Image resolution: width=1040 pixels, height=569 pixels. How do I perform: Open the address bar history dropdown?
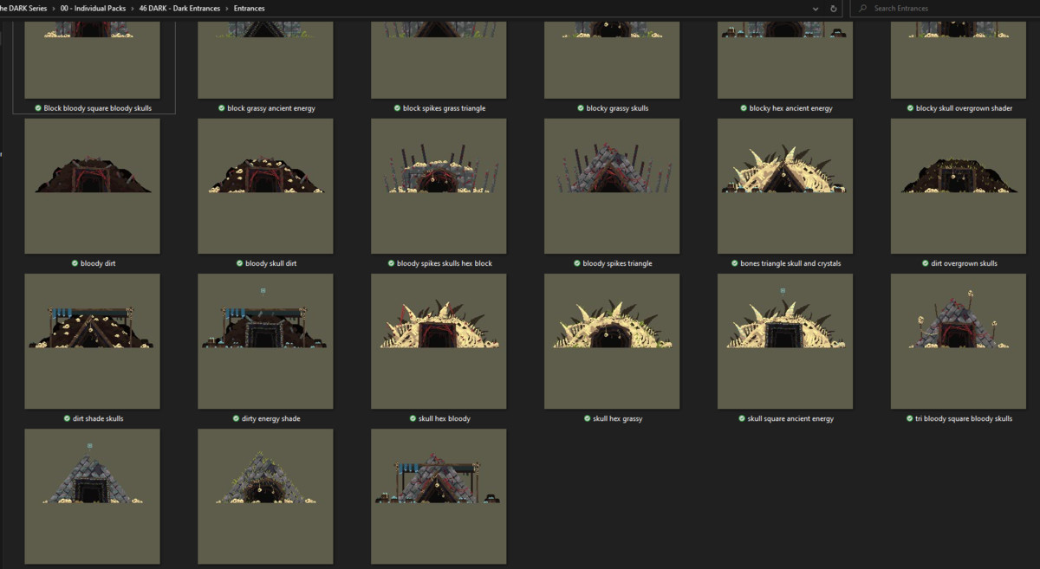[816, 9]
